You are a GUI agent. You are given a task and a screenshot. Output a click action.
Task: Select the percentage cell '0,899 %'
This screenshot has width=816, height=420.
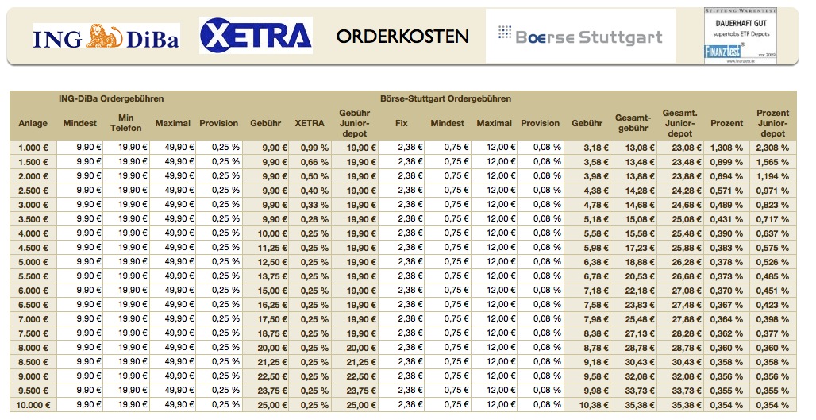coord(726,162)
